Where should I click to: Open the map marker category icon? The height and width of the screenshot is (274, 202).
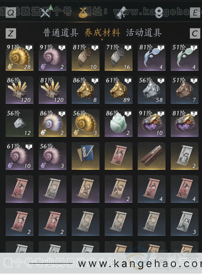click(159, 13)
